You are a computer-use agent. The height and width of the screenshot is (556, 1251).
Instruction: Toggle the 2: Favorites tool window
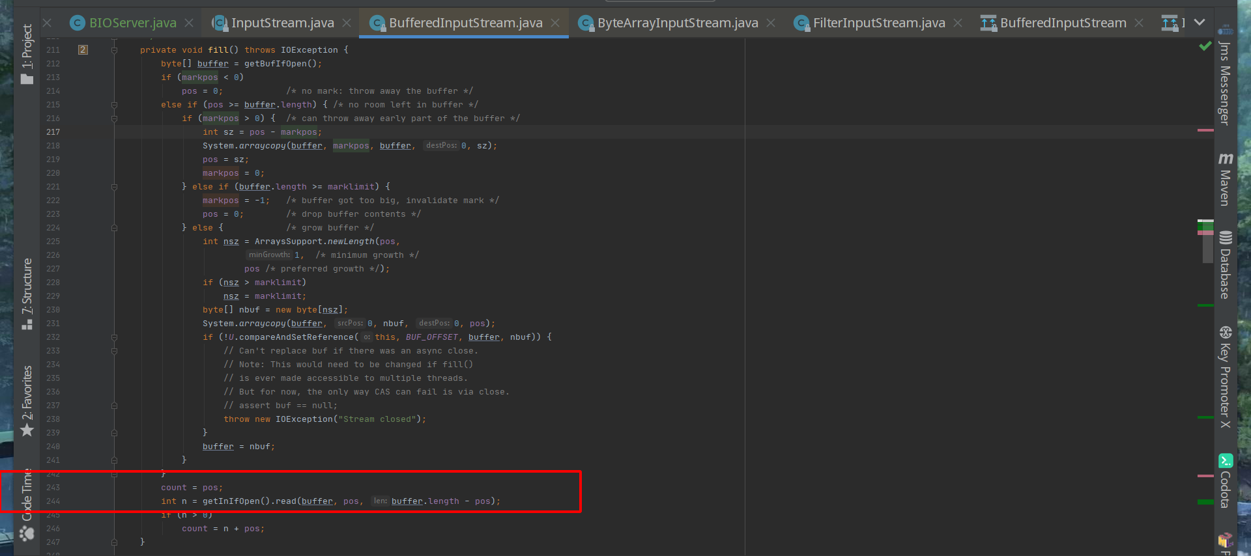(x=27, y=400)
